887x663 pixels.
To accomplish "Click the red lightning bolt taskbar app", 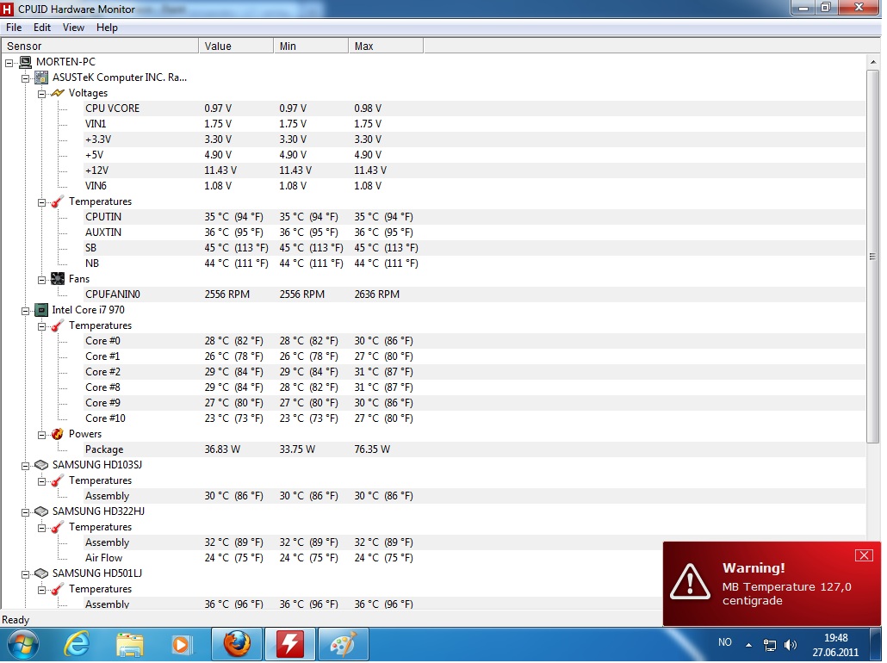I will coord(289,644).
